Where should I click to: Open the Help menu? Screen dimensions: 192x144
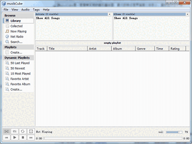(46, 10)
